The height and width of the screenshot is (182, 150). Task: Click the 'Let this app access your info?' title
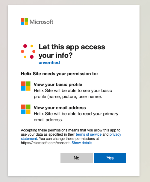point(72,51)
